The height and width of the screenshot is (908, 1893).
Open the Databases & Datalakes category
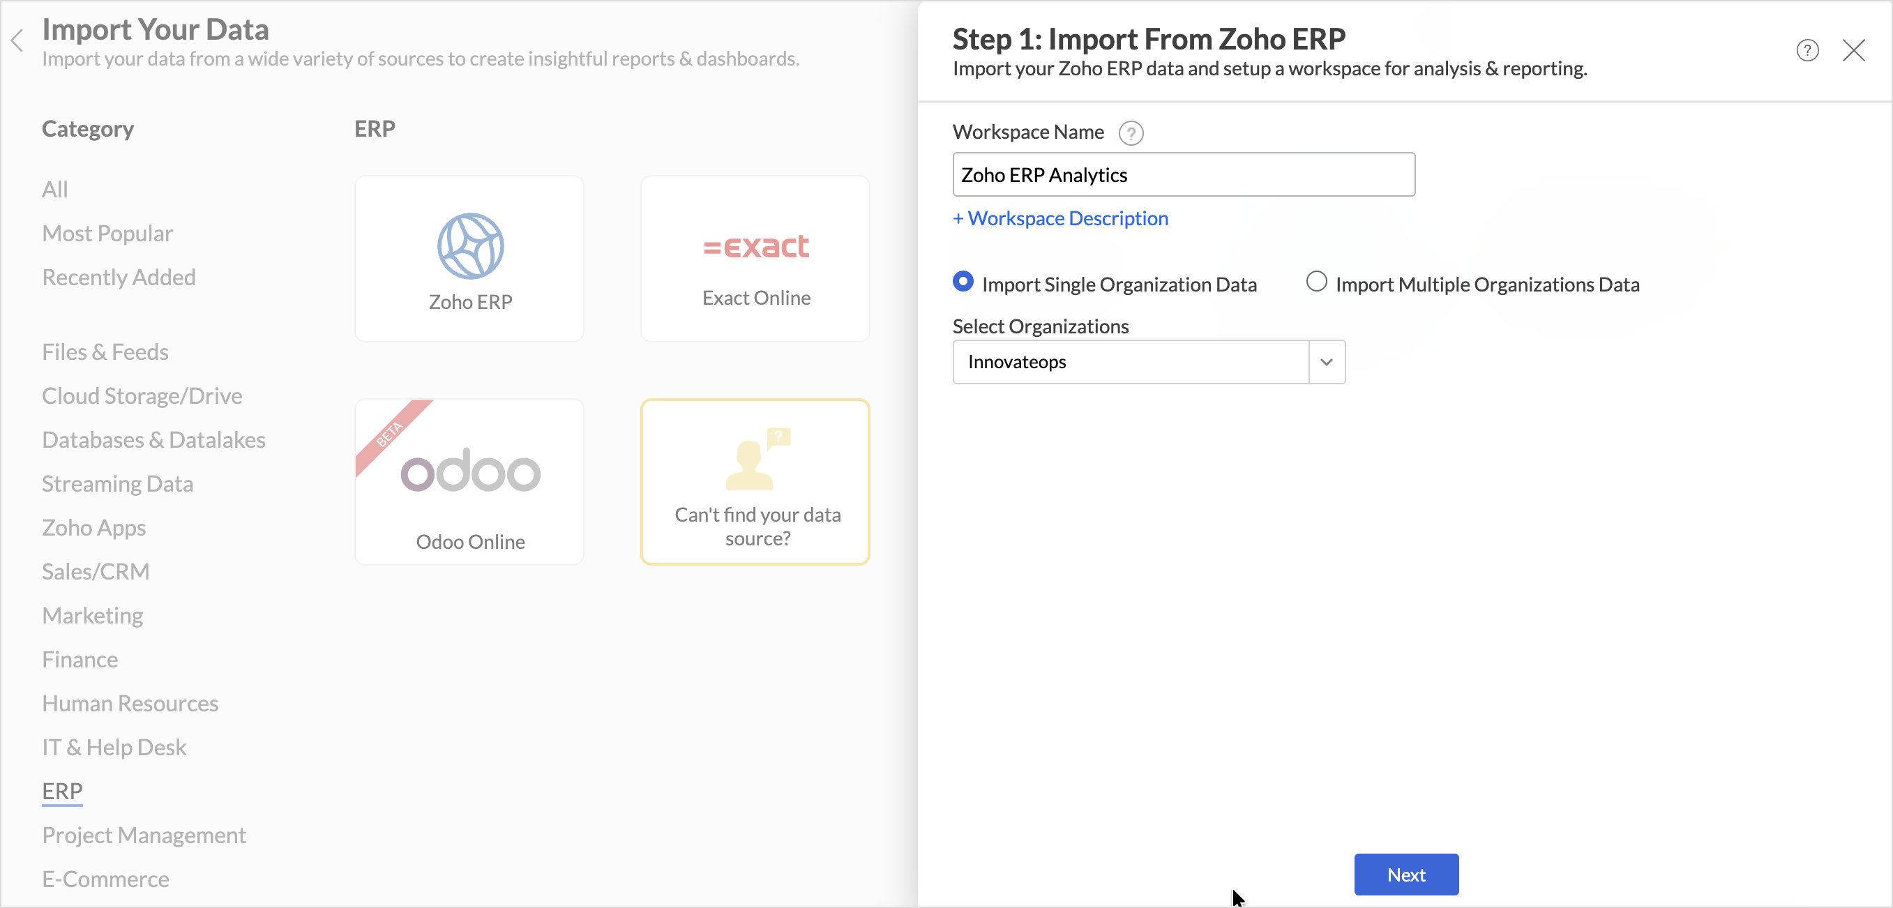pos(153,439)
